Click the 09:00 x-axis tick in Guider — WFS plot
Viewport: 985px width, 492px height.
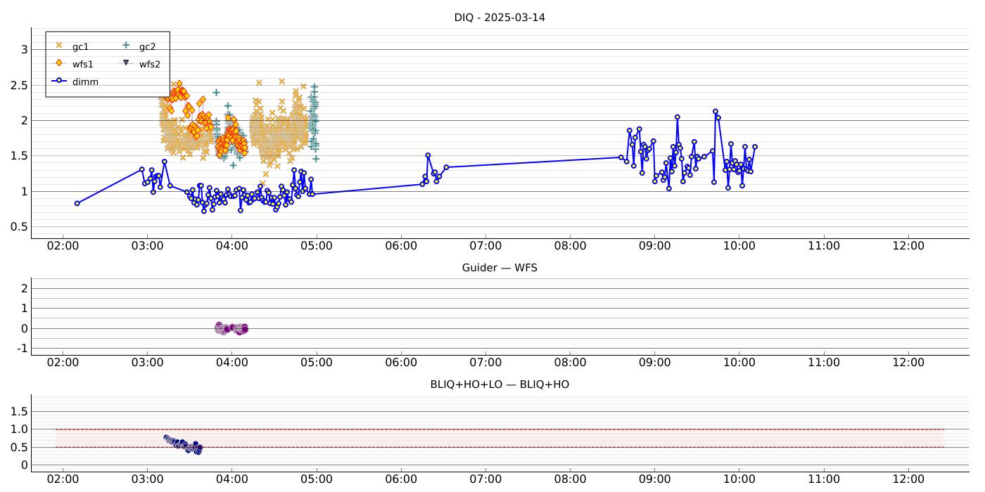coord(654,363)
